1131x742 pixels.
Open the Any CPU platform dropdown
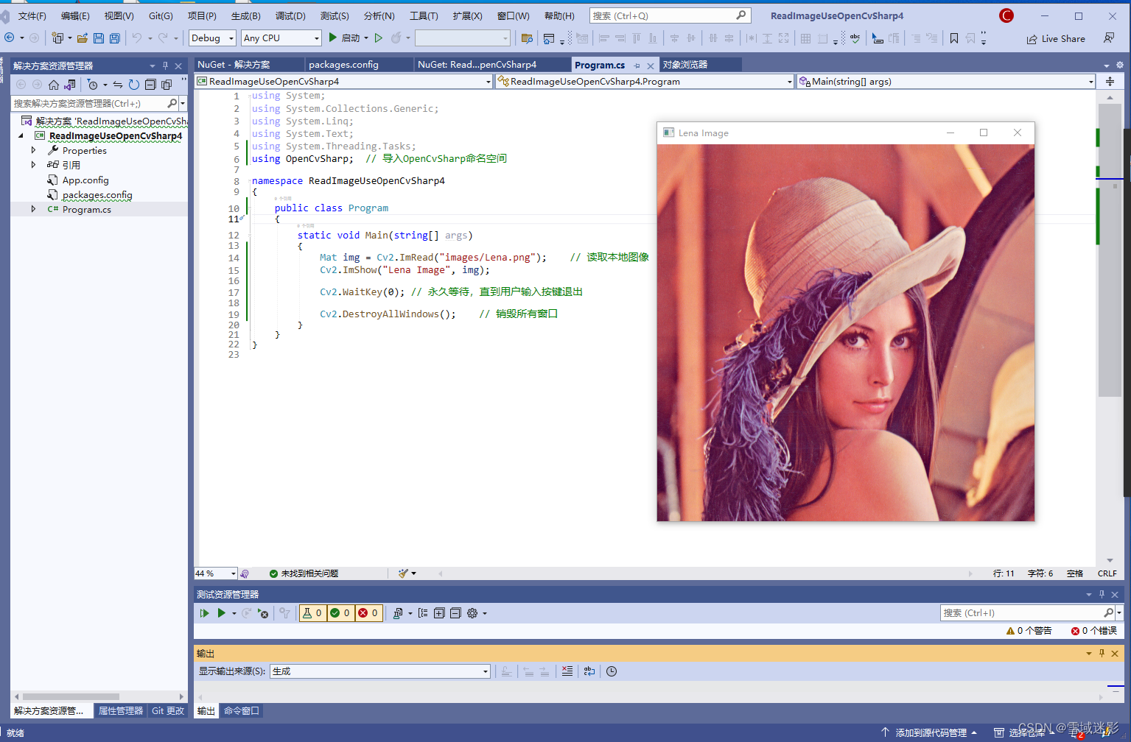[x=281, y=38]
